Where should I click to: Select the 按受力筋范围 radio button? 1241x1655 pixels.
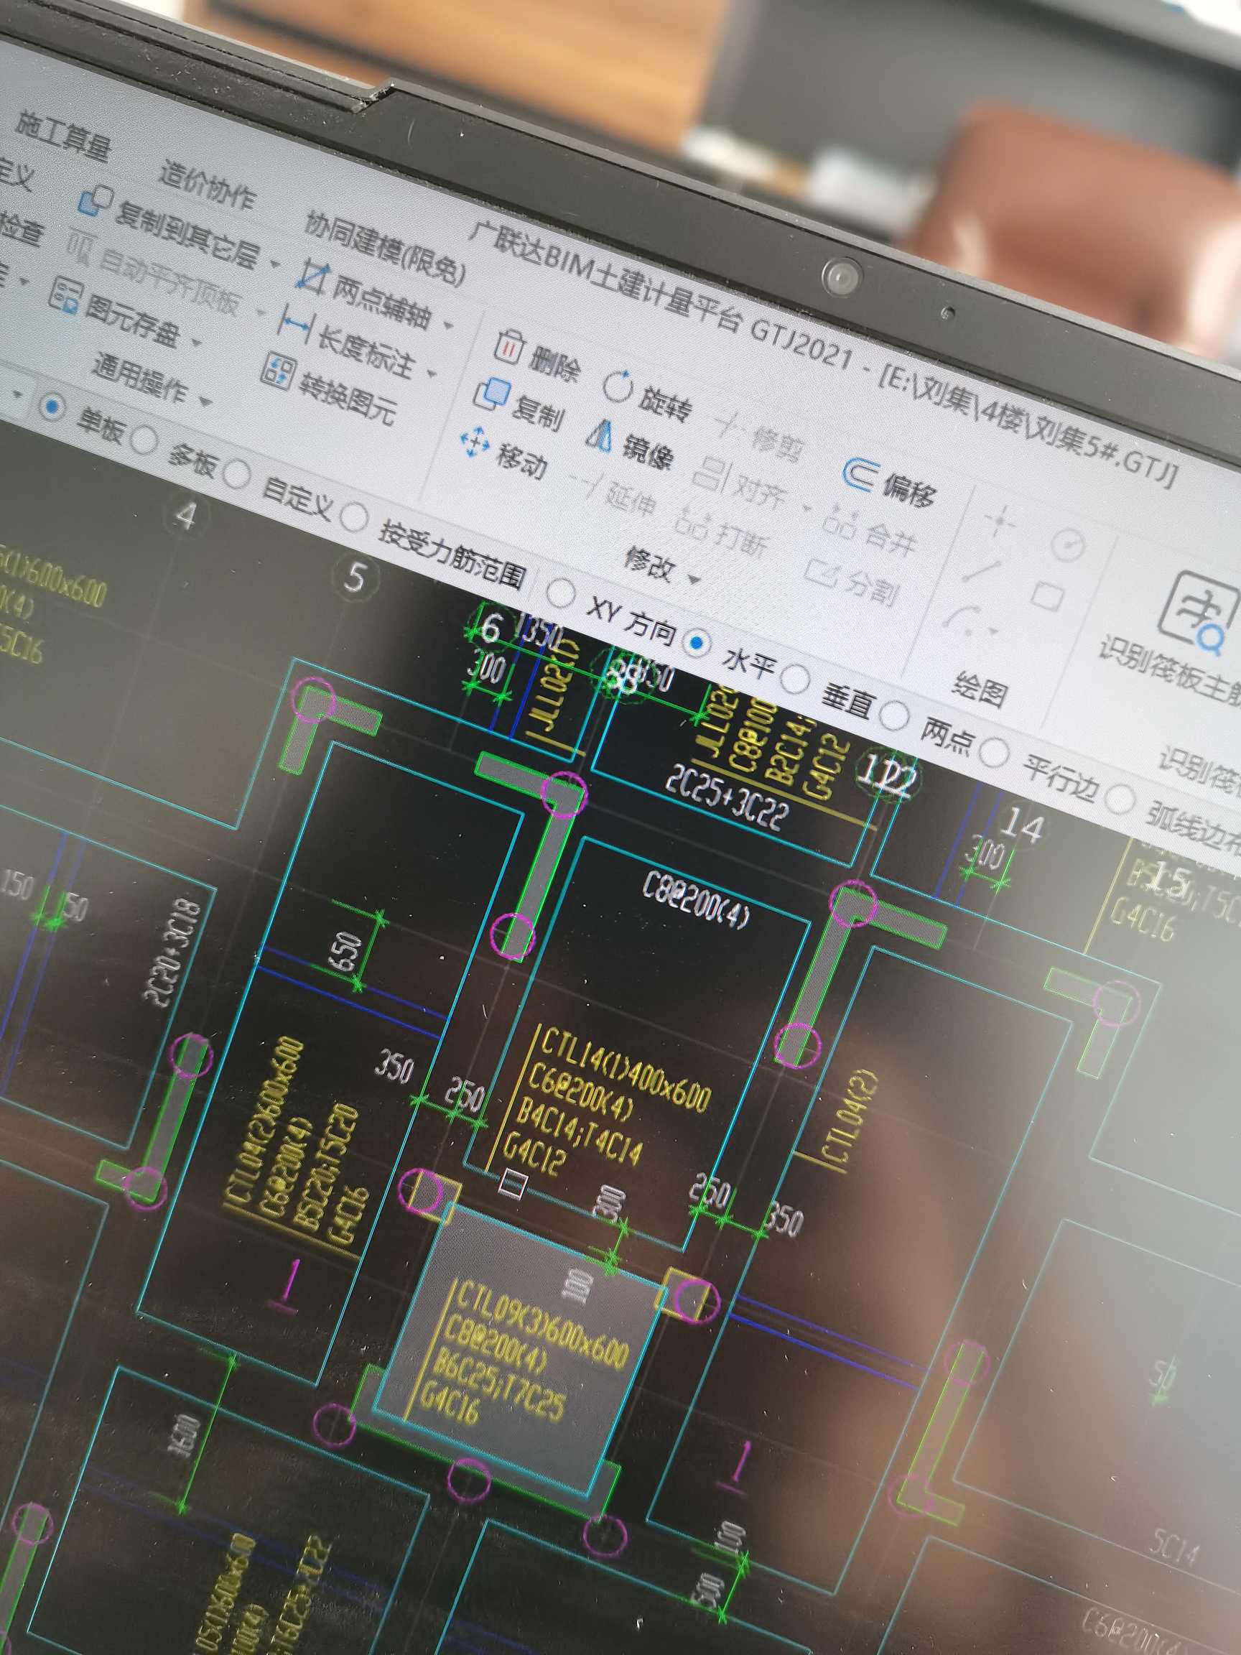click(354, 516)
